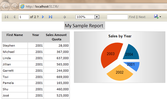This screenshot has height=99, width=167.
Task: Click the Find link
Action: (132, 17)
